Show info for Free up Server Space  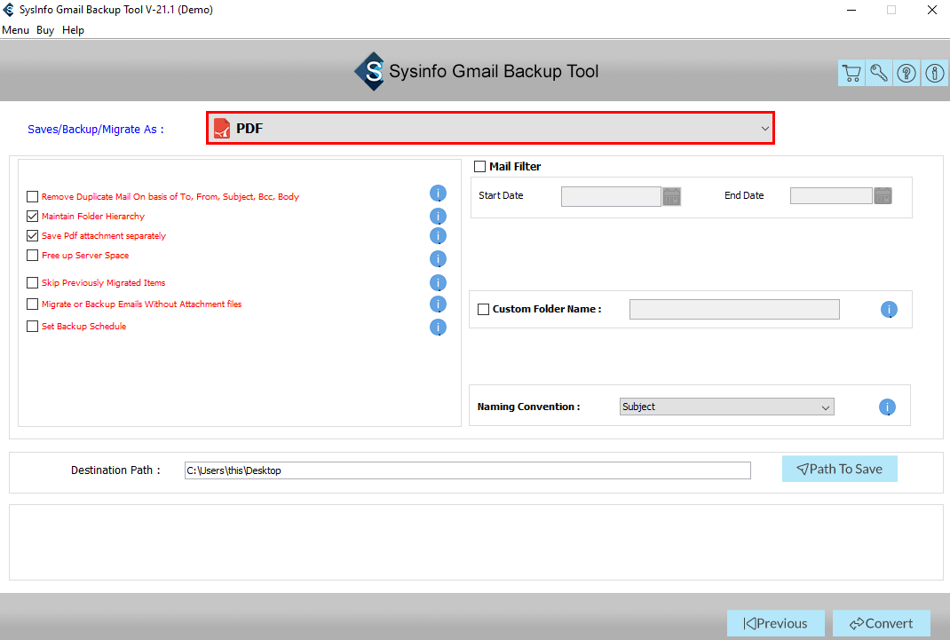(438, 258)
